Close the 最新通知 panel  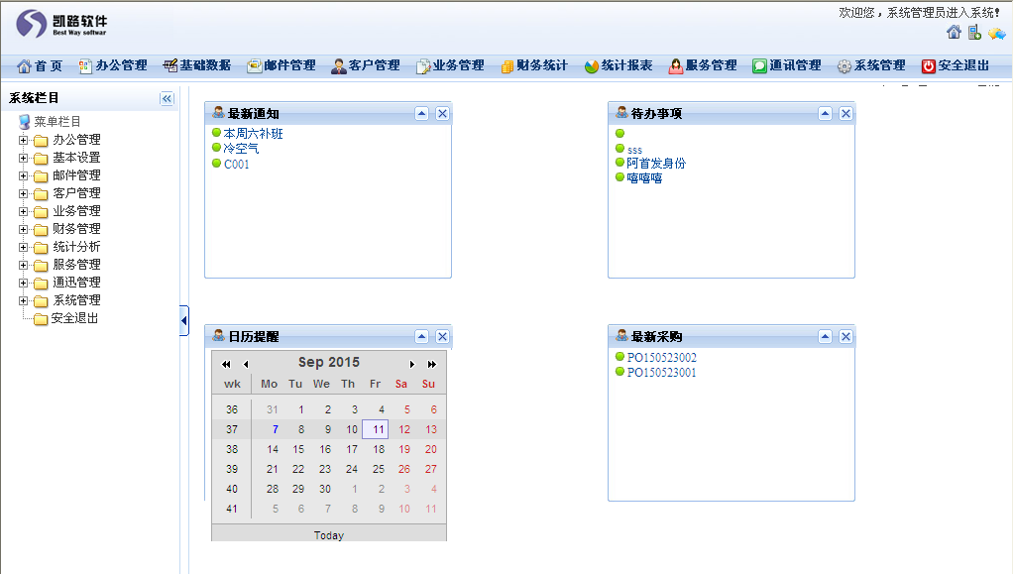[442, 113]
